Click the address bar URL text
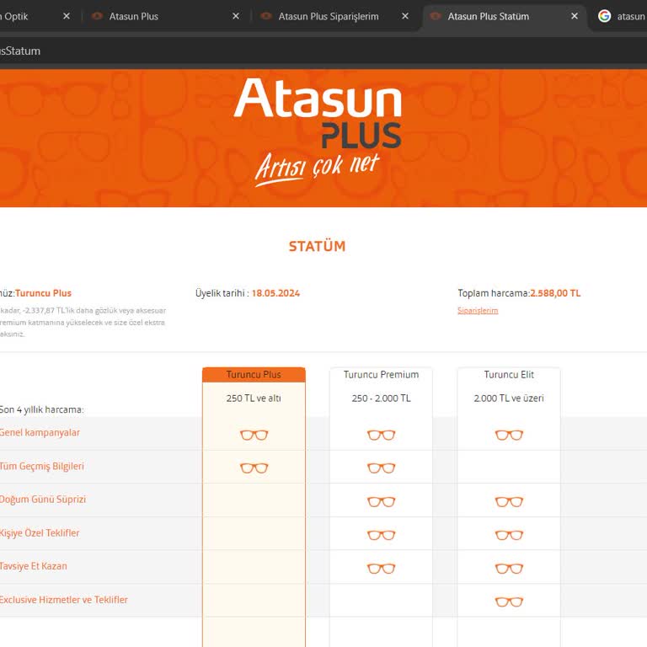647x647 pixels. coord(20,51)
